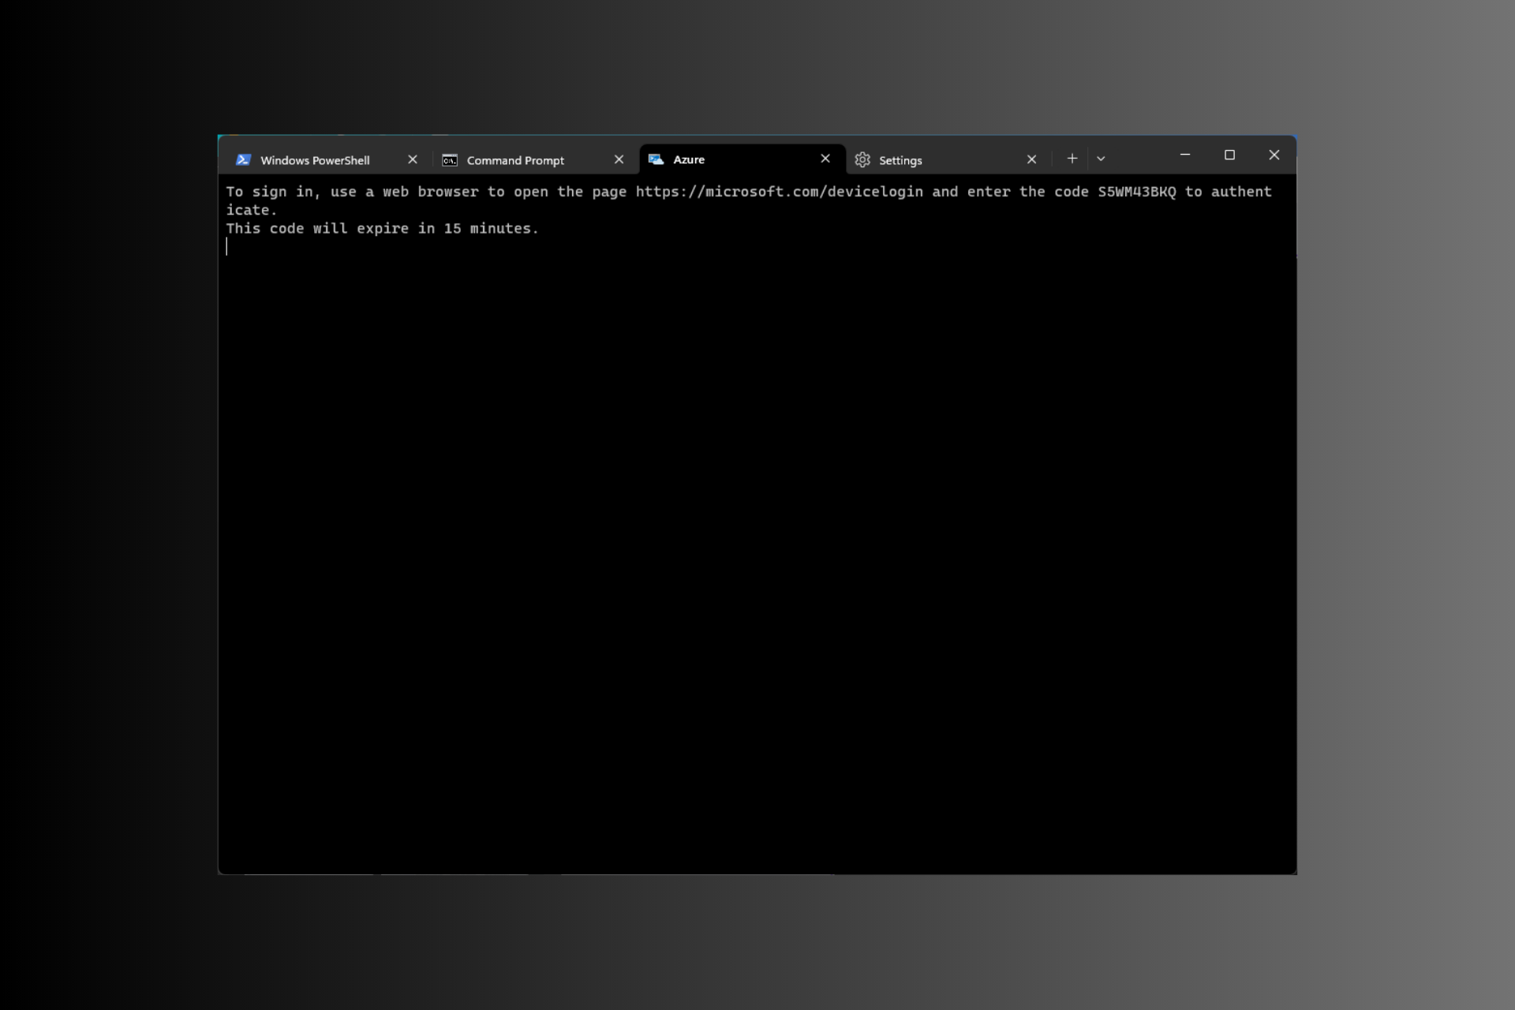Close the Command Prompt tab
This screenshot has height=1010, width=1515.
coord(619,159)
